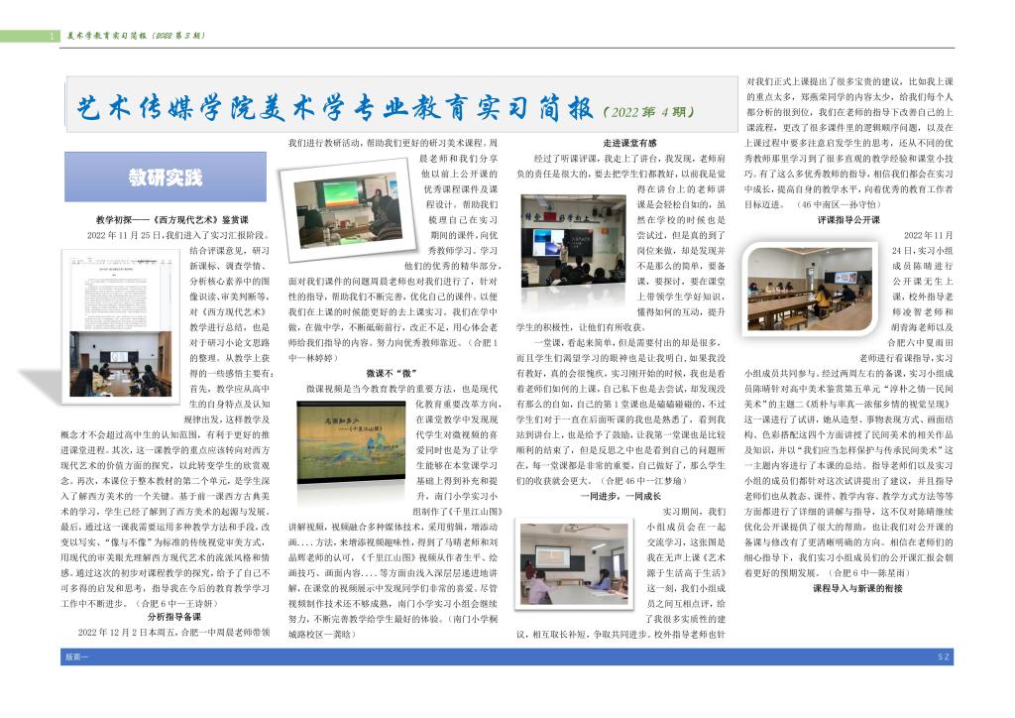Select the date text 2022 年 11 月 25 日
1015x718 pixels.
[126, 235]
